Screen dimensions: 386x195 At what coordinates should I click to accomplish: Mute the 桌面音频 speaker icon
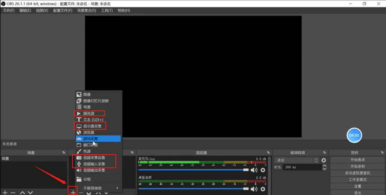(254, 189)
